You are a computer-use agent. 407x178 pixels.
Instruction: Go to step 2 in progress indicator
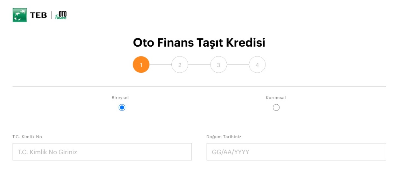click(180, 65)
